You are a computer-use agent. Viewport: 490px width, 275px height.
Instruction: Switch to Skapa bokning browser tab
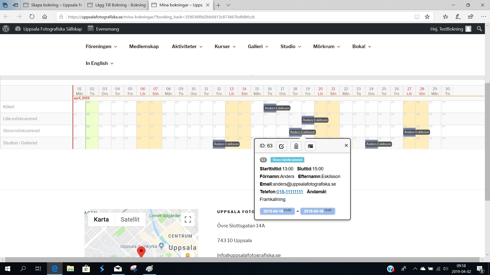coord(53,5)
